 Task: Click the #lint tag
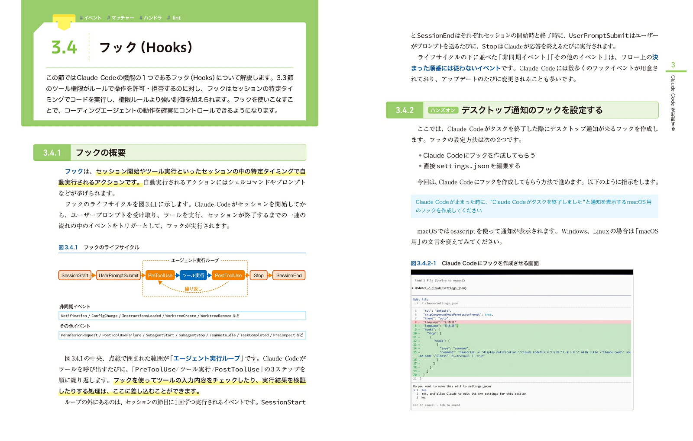tap(174, 18)
